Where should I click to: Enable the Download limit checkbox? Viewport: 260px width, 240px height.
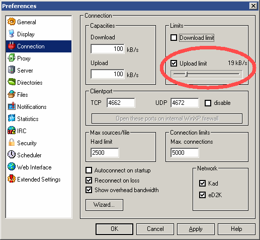(174, 37)
